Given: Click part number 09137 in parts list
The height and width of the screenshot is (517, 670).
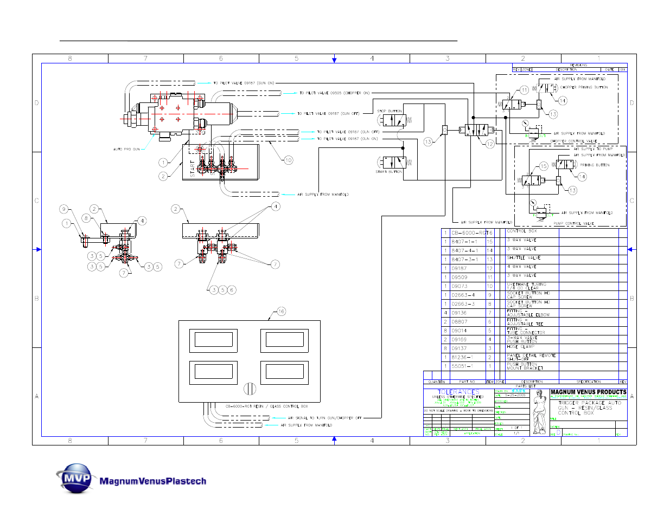Looking at the screenshot, I should tap(459, 348).
